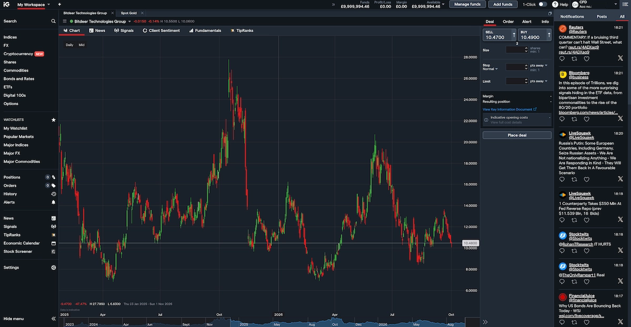This screenshot has width=631, height=327.
Task: Switch to the Order tab
Action: [508, 22]
